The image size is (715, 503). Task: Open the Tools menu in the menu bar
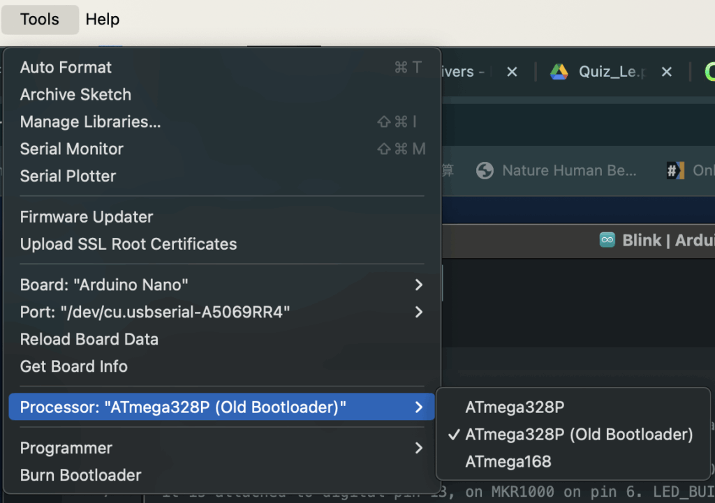[40, 20]
